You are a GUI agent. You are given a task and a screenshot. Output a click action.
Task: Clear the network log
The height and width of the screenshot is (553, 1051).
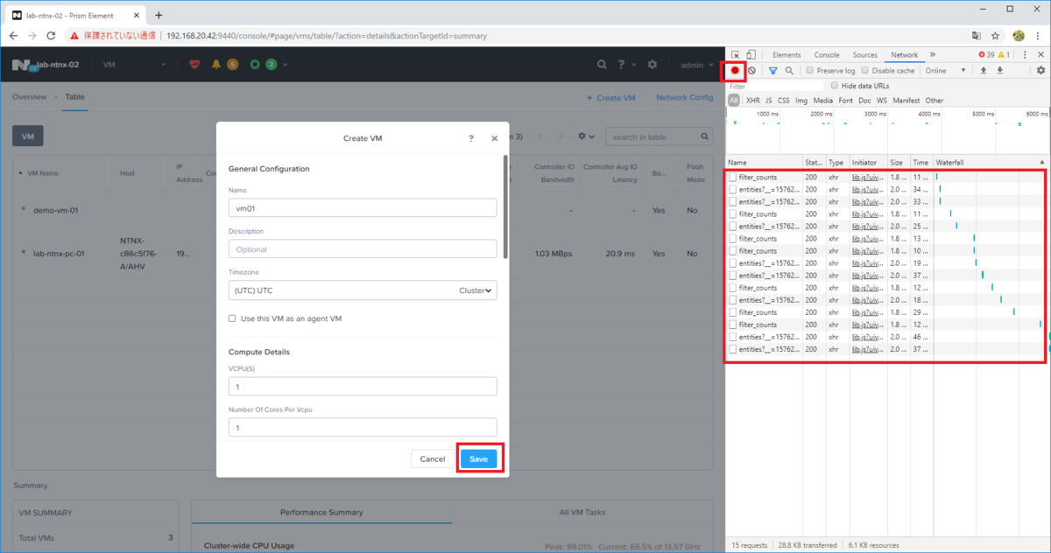coord(751,70)
